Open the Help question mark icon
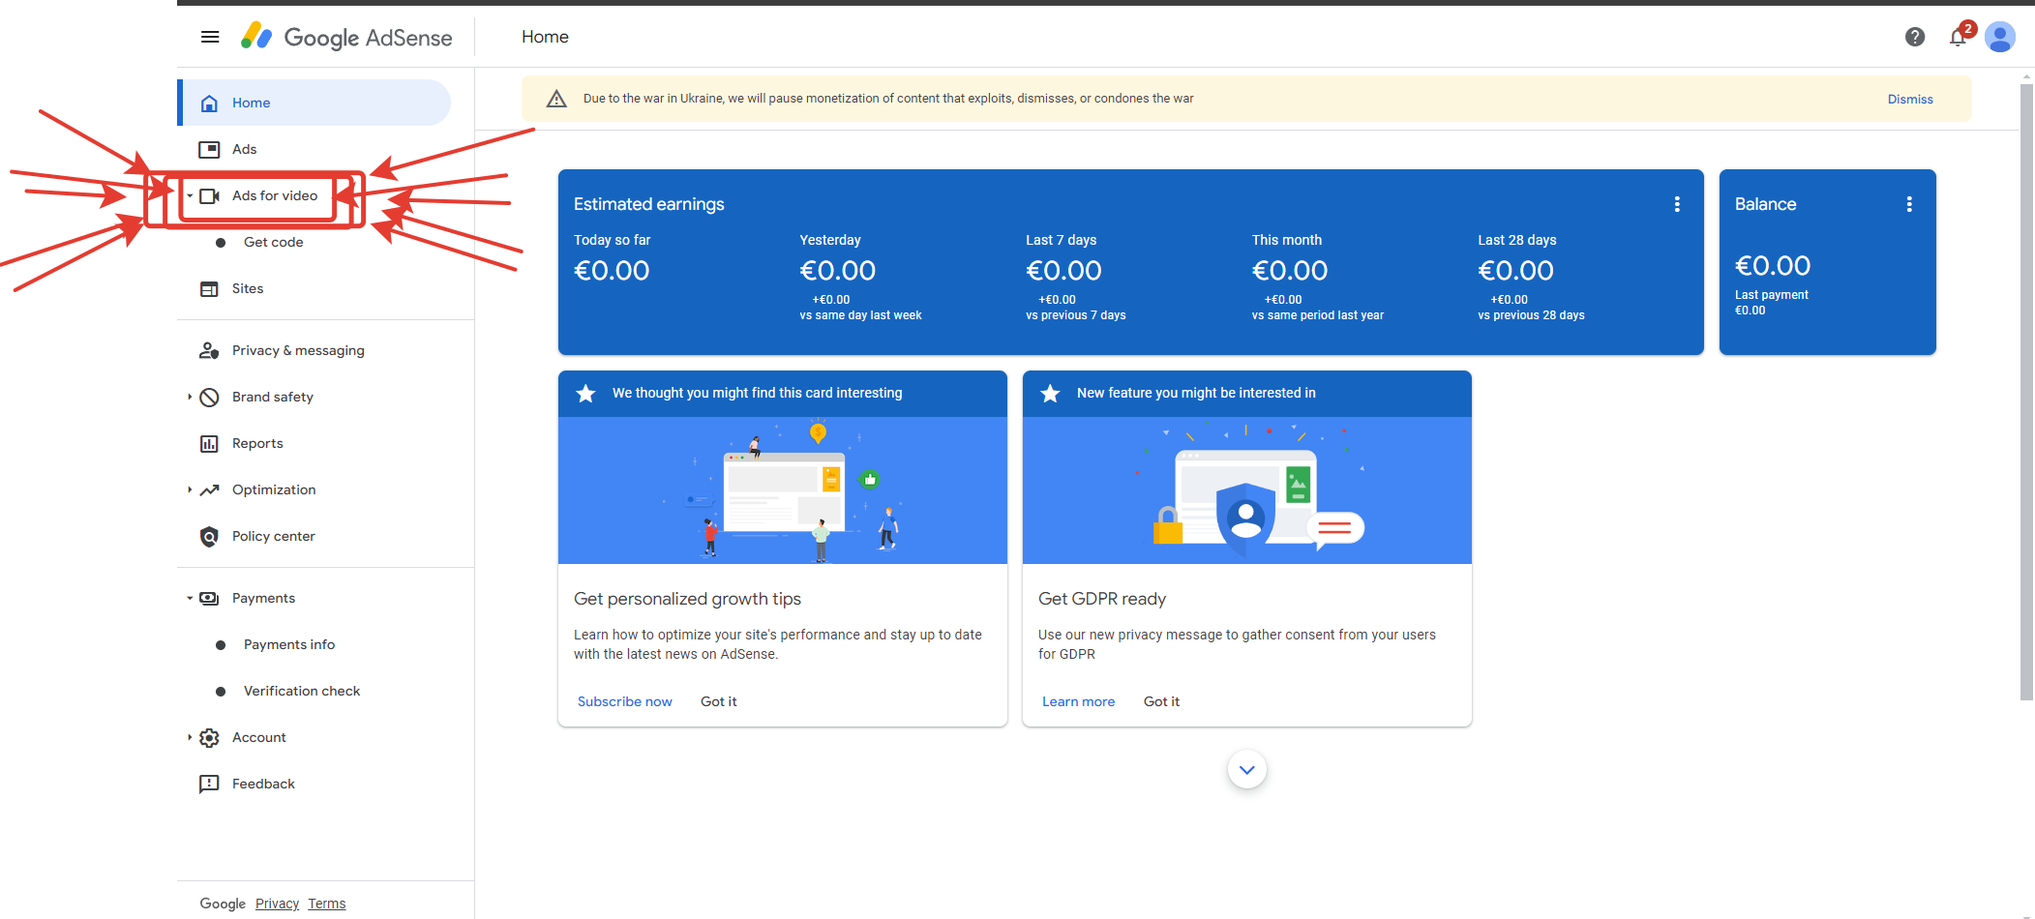This screenshot has height=919, width=2035. 1915,37
